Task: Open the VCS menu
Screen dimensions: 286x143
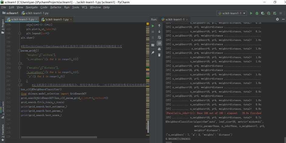Action: tap(84, 7)
